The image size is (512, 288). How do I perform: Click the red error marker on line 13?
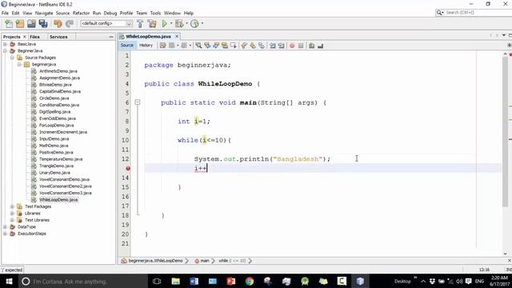(128, 169)
